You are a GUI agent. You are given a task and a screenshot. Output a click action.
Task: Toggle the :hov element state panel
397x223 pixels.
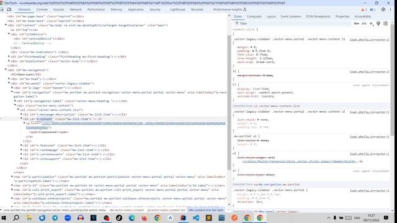point(357,24)
